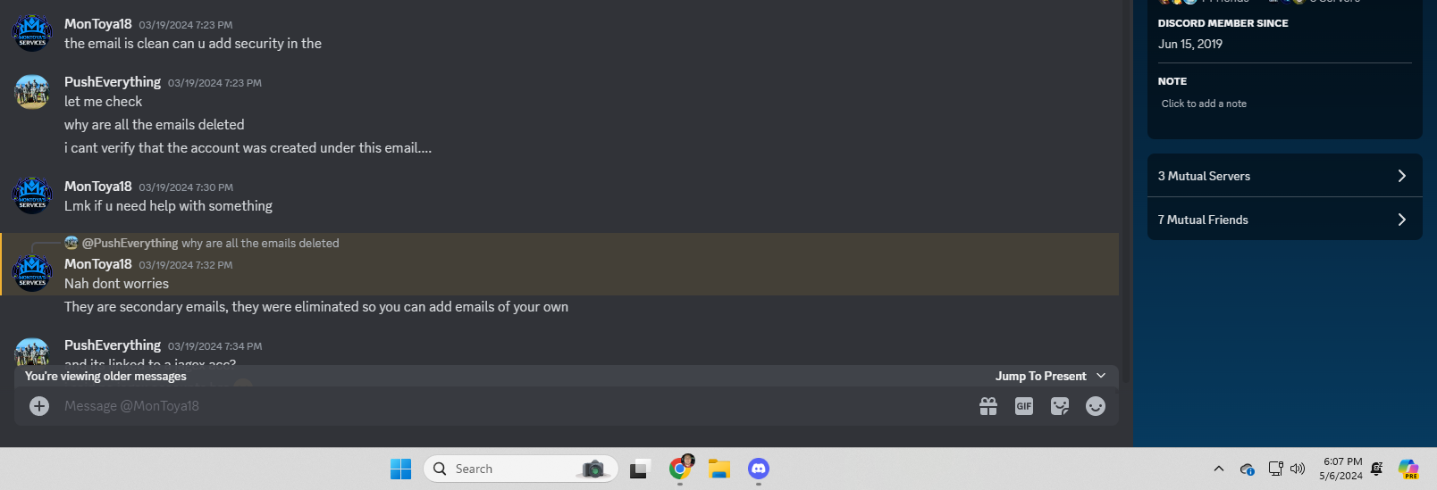The image size is (1437, 490).
Task: Open the gift Nitro icon
Action: point(988,406)
